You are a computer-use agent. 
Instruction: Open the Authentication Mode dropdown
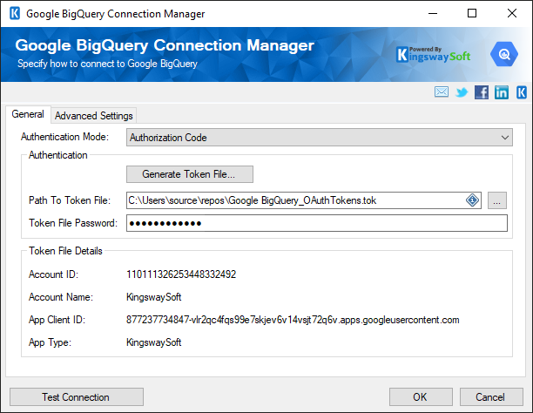pyautogui.click(x=319, y=138)
